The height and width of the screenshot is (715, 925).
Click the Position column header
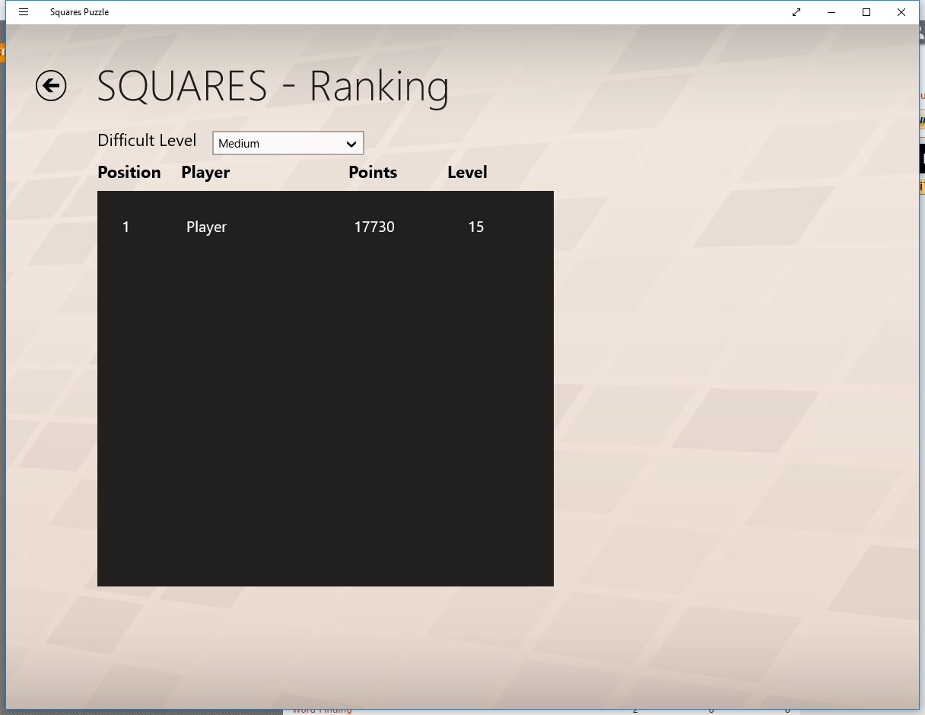[129, 173]
